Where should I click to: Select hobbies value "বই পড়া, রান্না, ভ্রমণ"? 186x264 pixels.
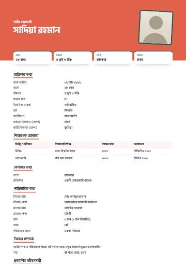pyautogui.click(x=75, y=253)
